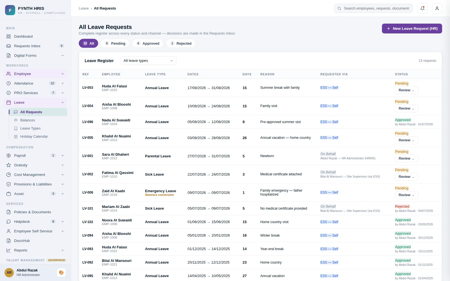
Task: Click the Asset briefcase icon
Action: [x=9, y=194]
